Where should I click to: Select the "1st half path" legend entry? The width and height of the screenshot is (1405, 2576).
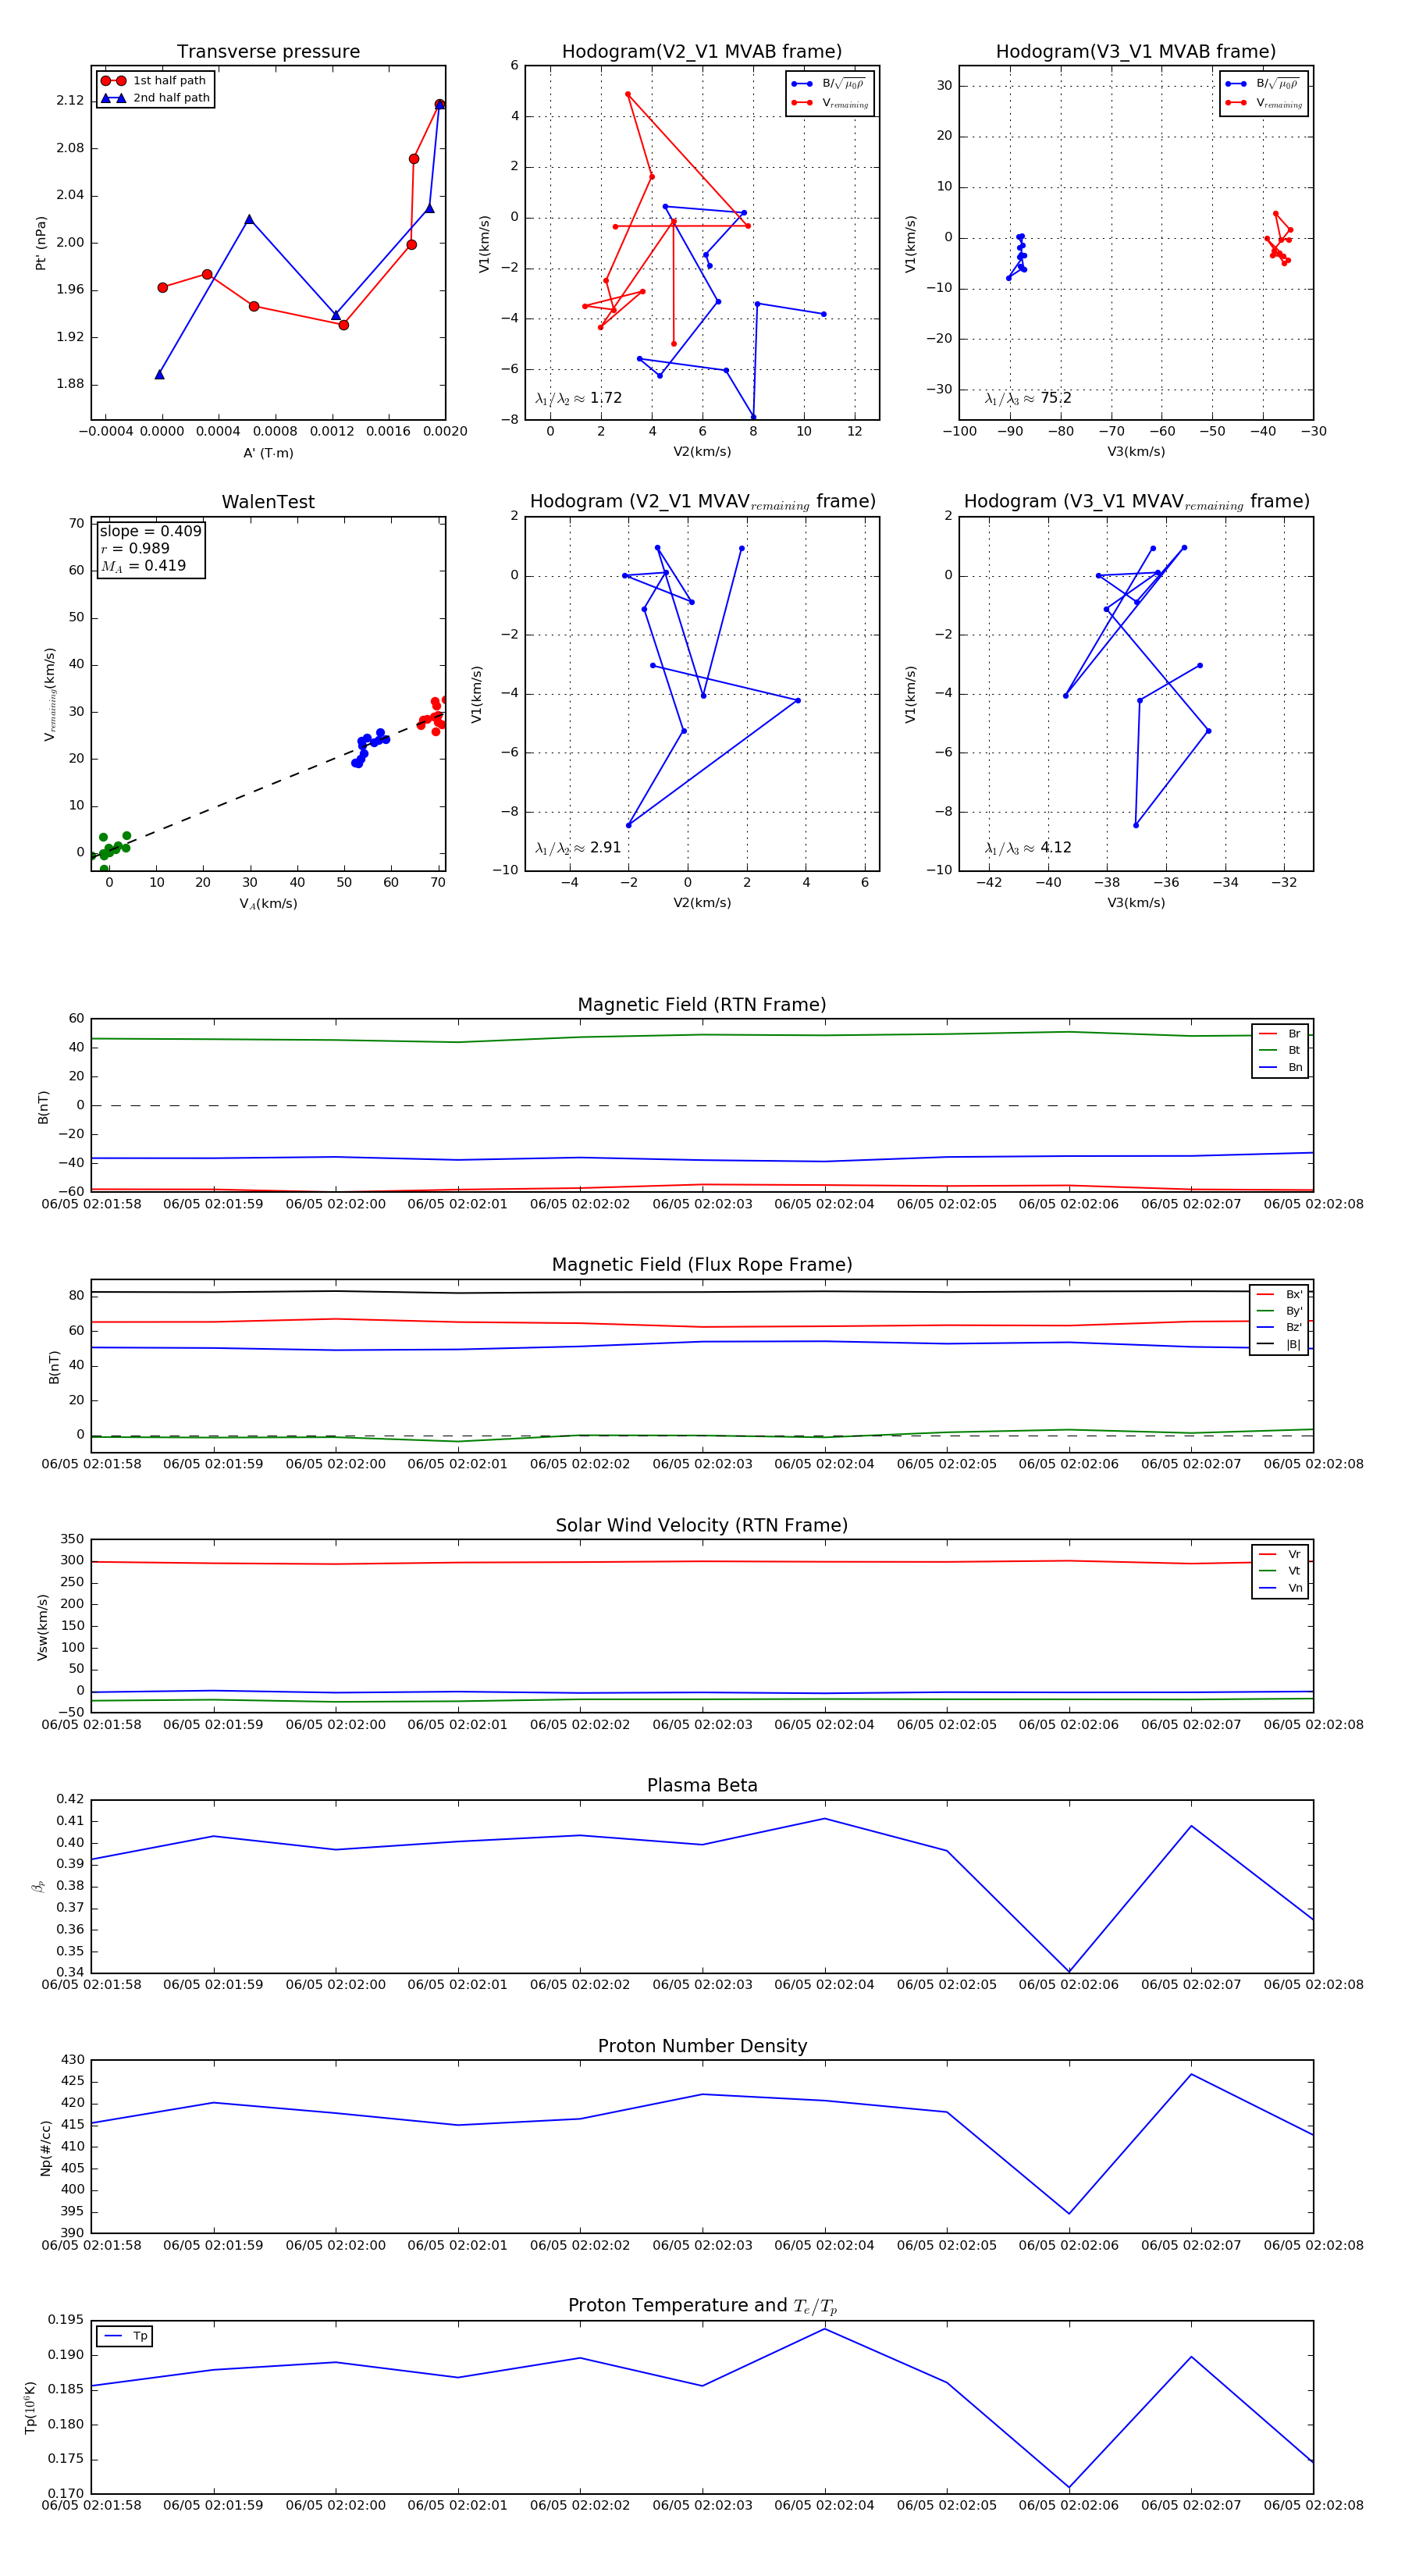click(155, 81)
